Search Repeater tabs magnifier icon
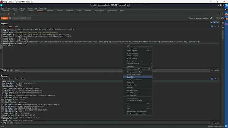This screenshot has width=228, height=128. click(x=219, y=14)
